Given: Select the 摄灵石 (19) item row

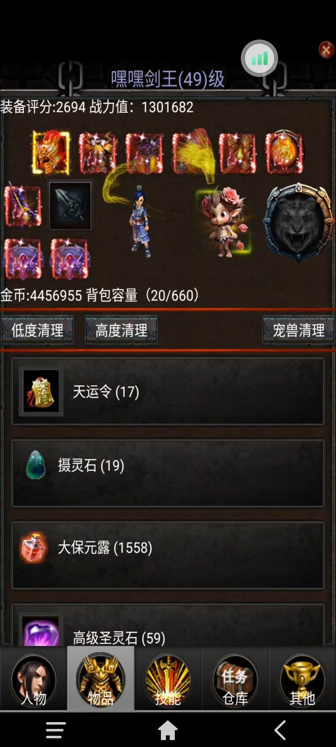Looking at the screenshot, I should [x=168, y=473].
